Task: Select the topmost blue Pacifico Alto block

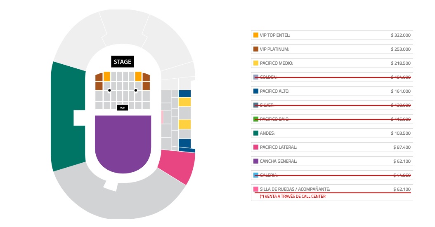Action: click(x=184, y=94)
